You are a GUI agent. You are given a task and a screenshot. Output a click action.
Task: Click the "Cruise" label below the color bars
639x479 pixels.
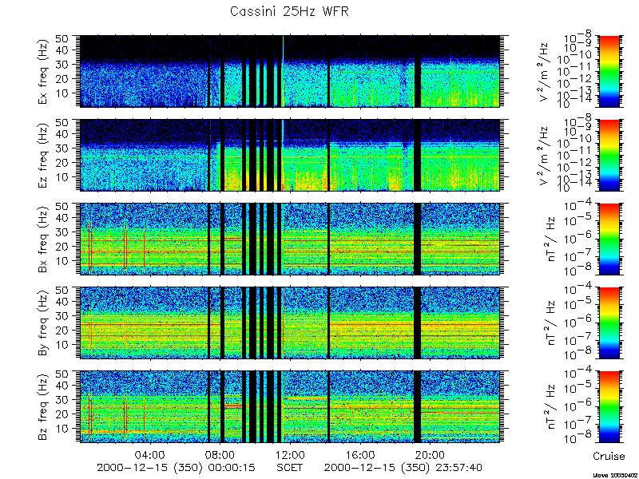coord(609,456)
